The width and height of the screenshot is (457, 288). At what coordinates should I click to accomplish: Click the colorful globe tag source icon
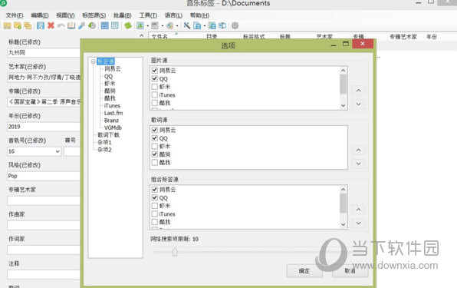click(x=169, y=25)
